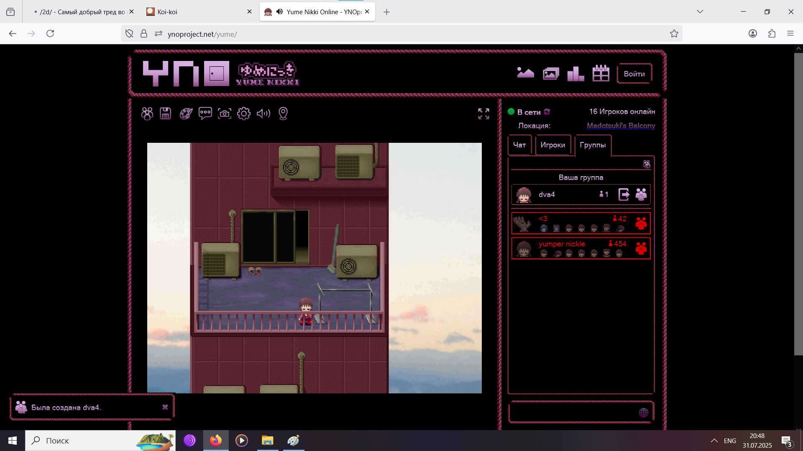
Task: Open the parties icon in game toolbar
Action: pos(147,114)
